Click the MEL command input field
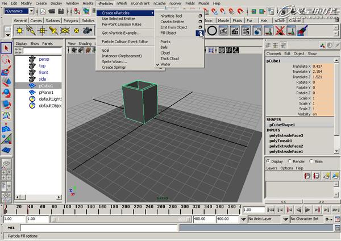The width and height of the screenshot is (341, 241). 99,228
